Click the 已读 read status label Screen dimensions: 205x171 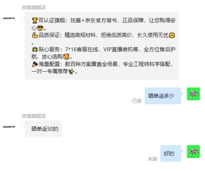pos(137,101)
